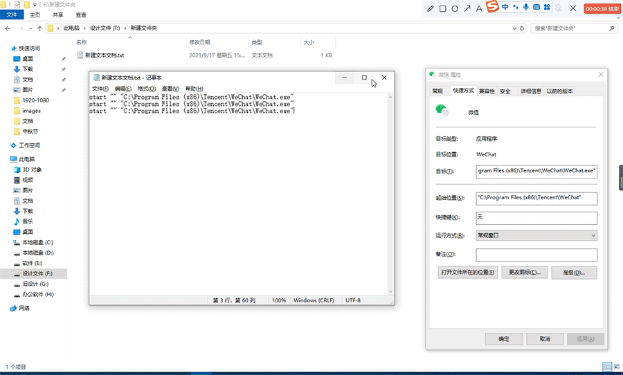Toggle Sogou Chinese/English input mode

(505, 8)
